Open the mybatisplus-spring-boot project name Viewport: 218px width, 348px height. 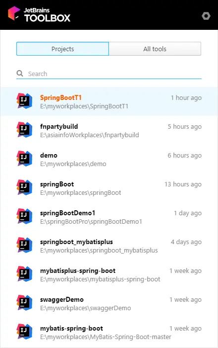pos(78,271)
